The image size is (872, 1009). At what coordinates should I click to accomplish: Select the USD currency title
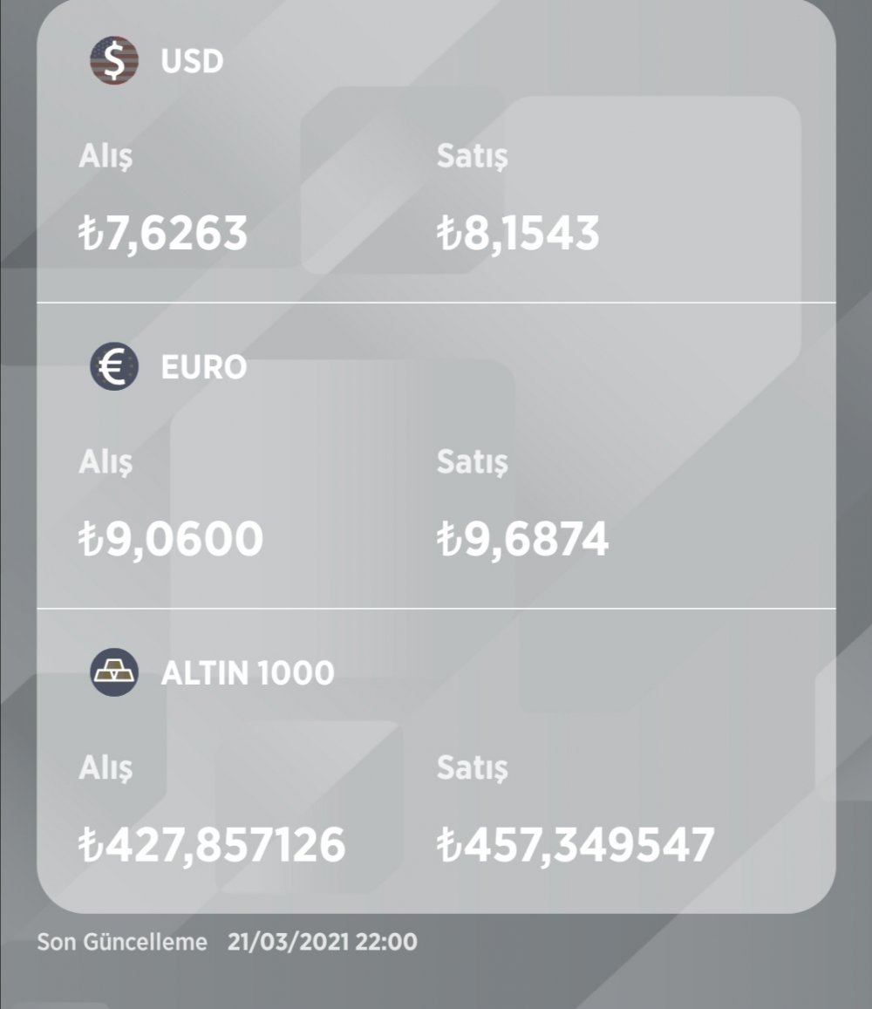tap(192, 62)
